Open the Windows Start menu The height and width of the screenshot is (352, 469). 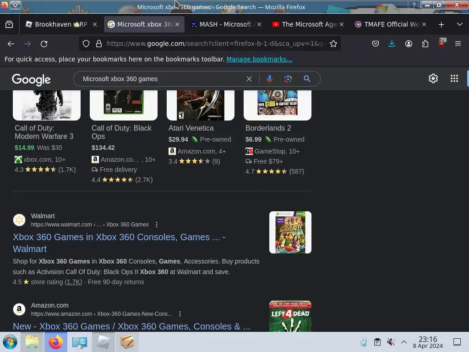tap(10, 342)
